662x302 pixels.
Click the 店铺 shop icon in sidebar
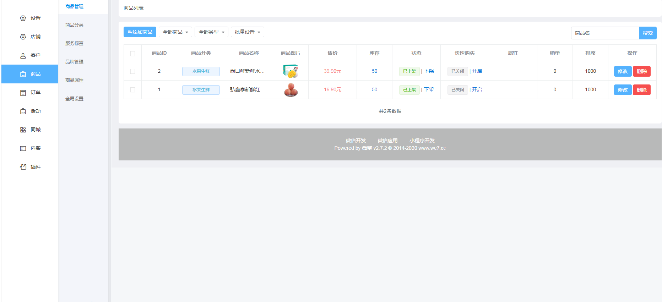pos(23,37)
